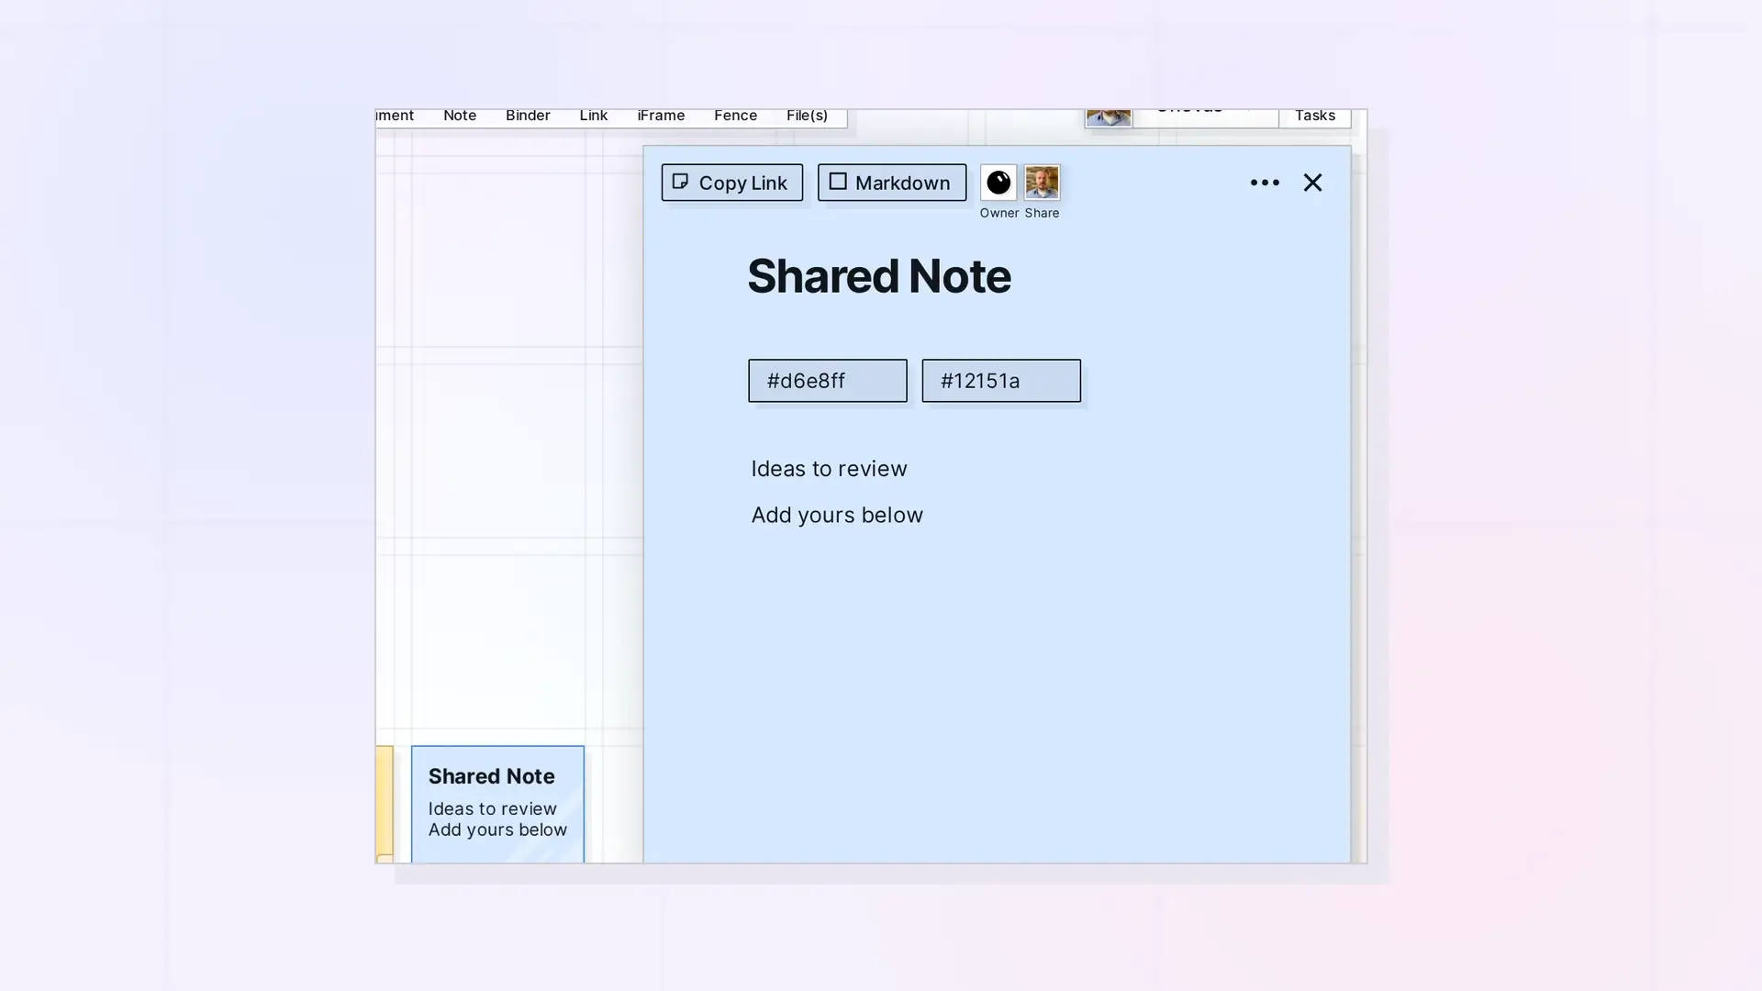Select Link in the top toolbar

[593, 116]
